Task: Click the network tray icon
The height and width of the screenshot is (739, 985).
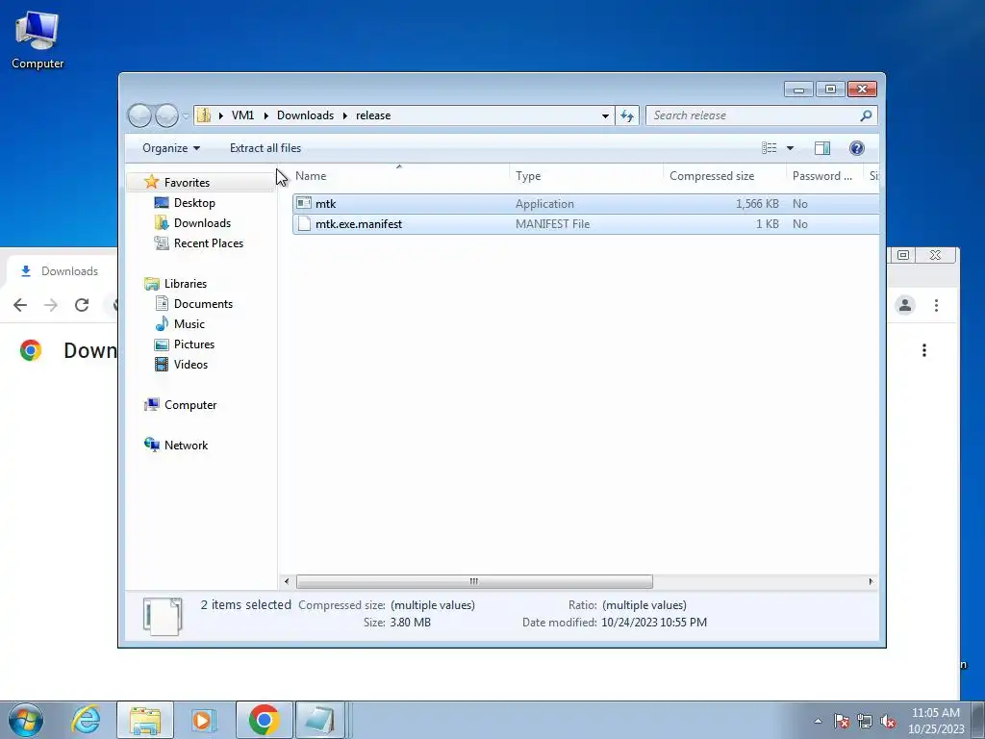Action: (x=865, y=721)
